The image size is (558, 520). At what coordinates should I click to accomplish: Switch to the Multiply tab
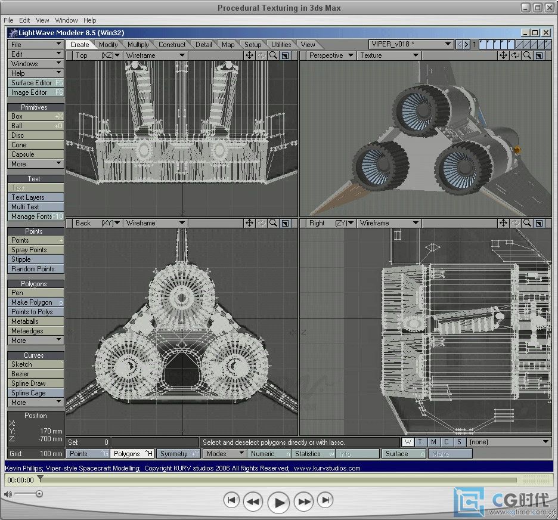point(138,44)
